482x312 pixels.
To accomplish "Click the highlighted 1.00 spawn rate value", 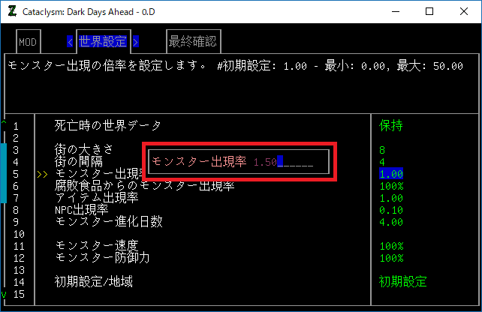I will click(x=392, y=173).
